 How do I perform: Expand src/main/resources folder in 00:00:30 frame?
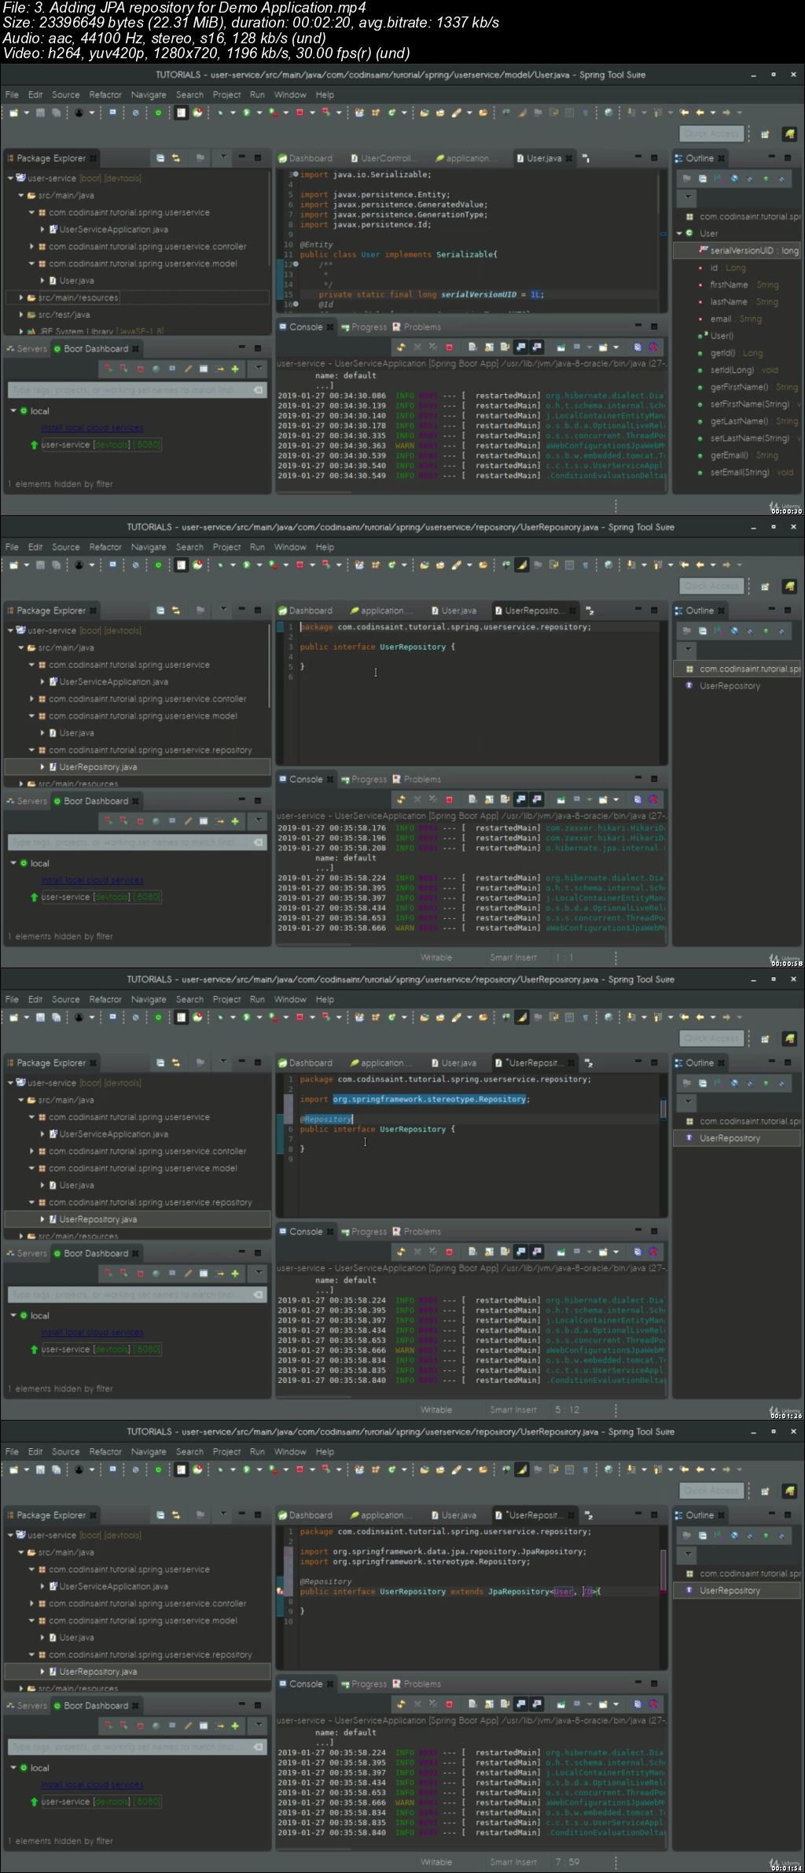click(21, 298)
